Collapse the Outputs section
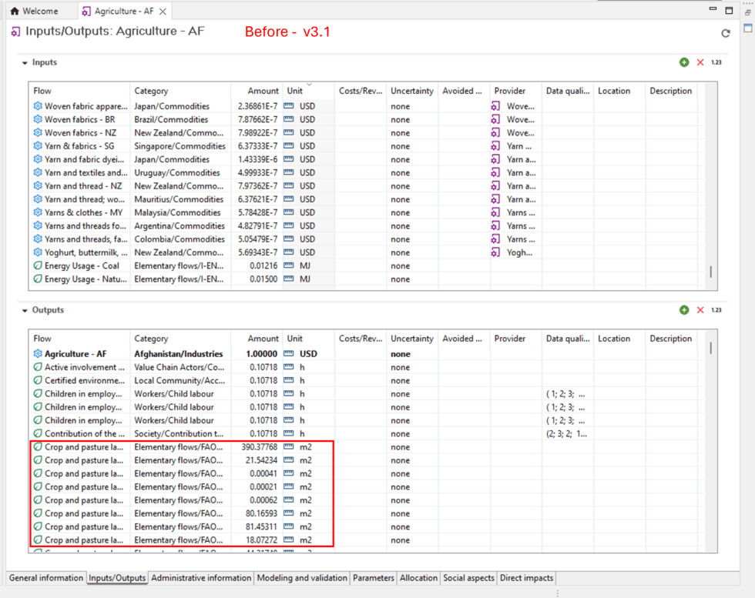Viewport: 755px width, 598px height. coord(25,310)
